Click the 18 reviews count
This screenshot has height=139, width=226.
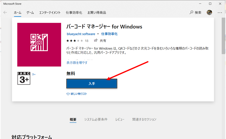tap(87, 41)
